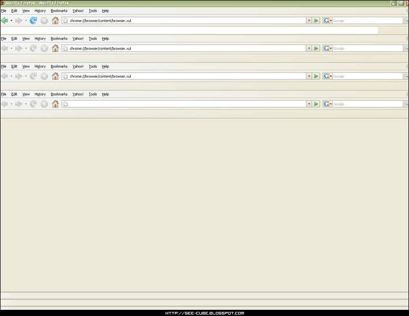This screenshot has width=409, height=316.
Task: Focus the address bar in the third nested toolbar
Action: pos(184,76)
